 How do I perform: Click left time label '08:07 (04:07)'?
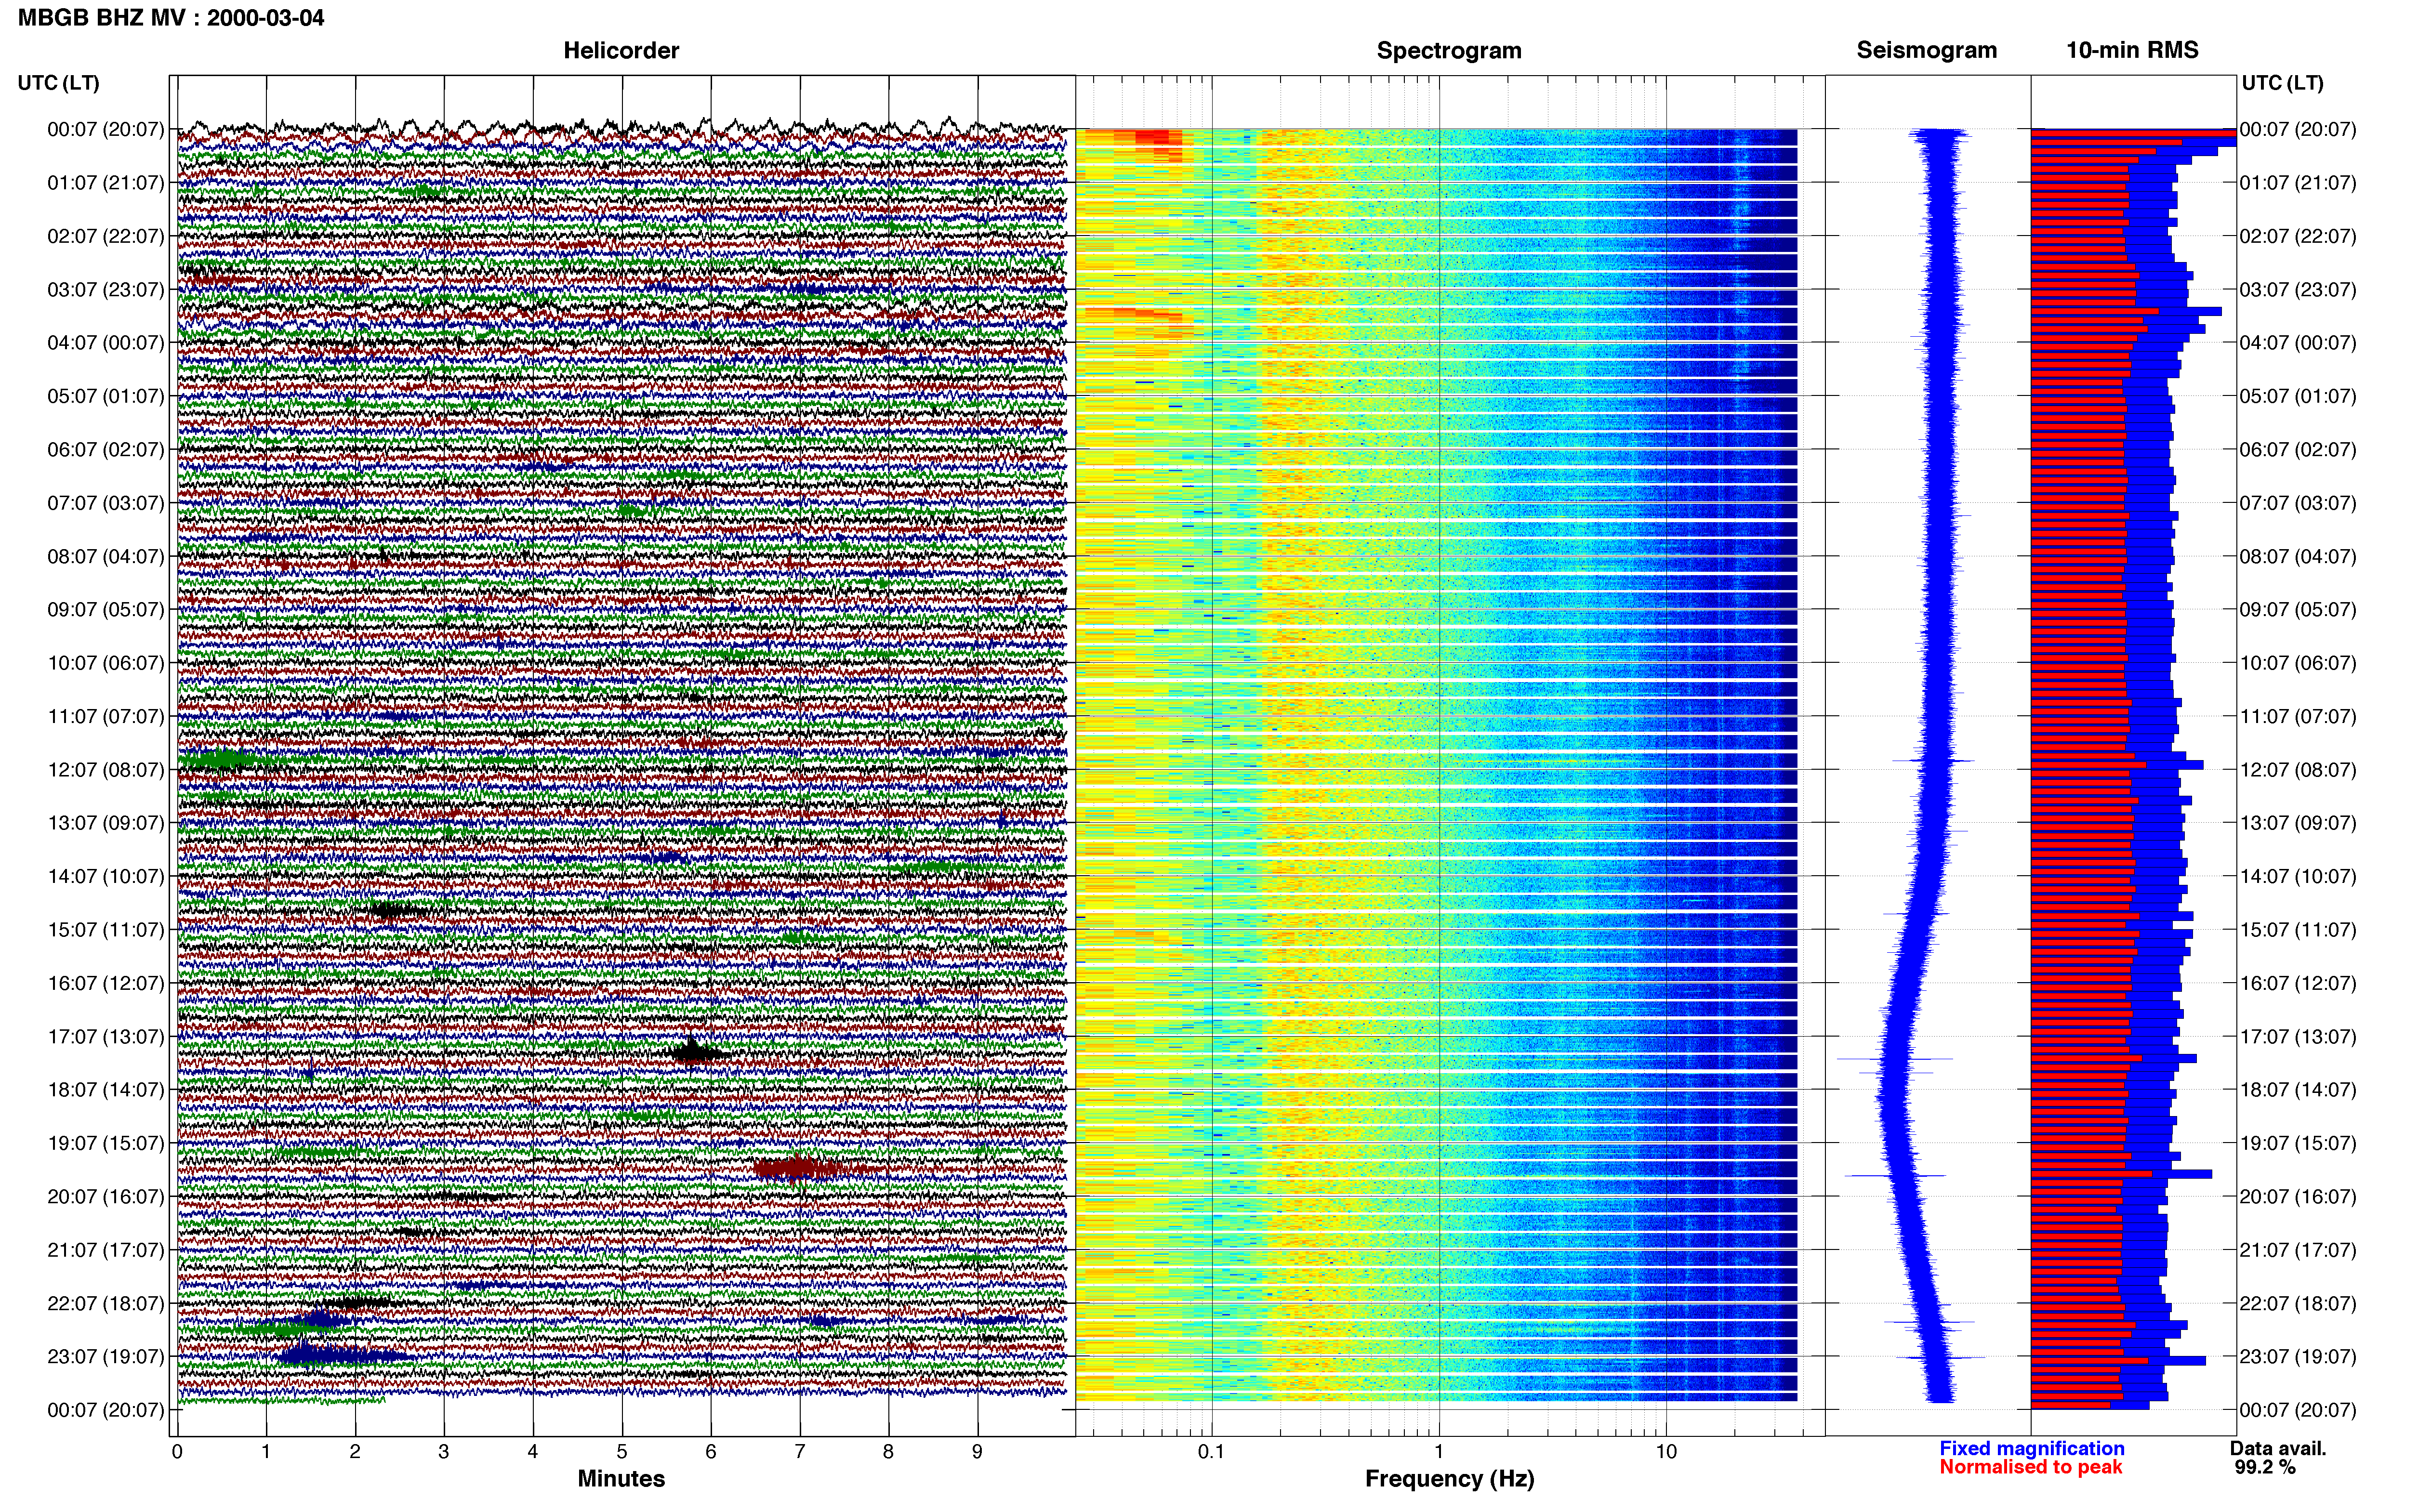pos(105,556)
